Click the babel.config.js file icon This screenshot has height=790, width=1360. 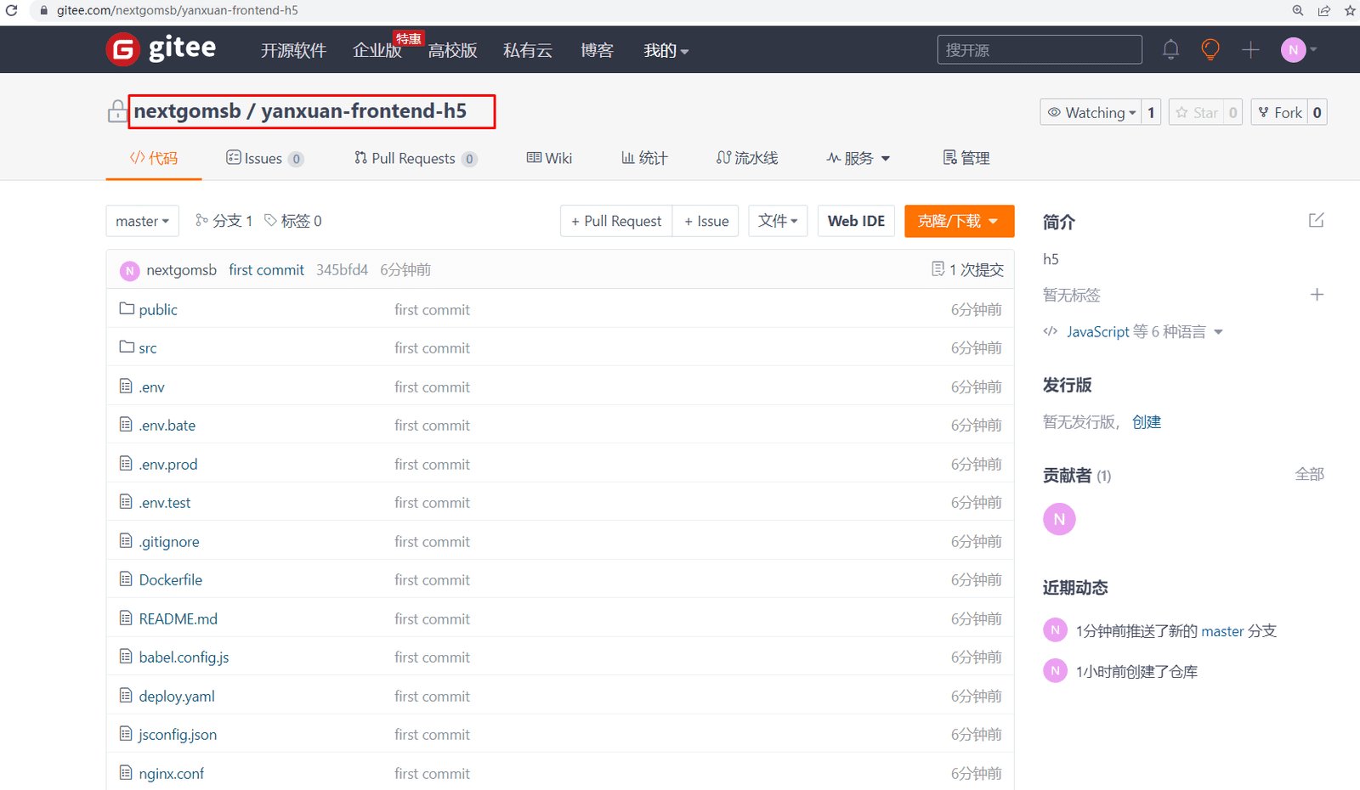126,656
